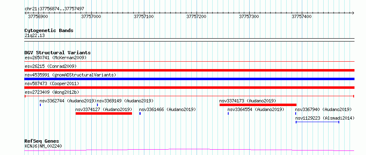
Task: Click the RefSeq Genes track heading
Action: pos(42,141)
